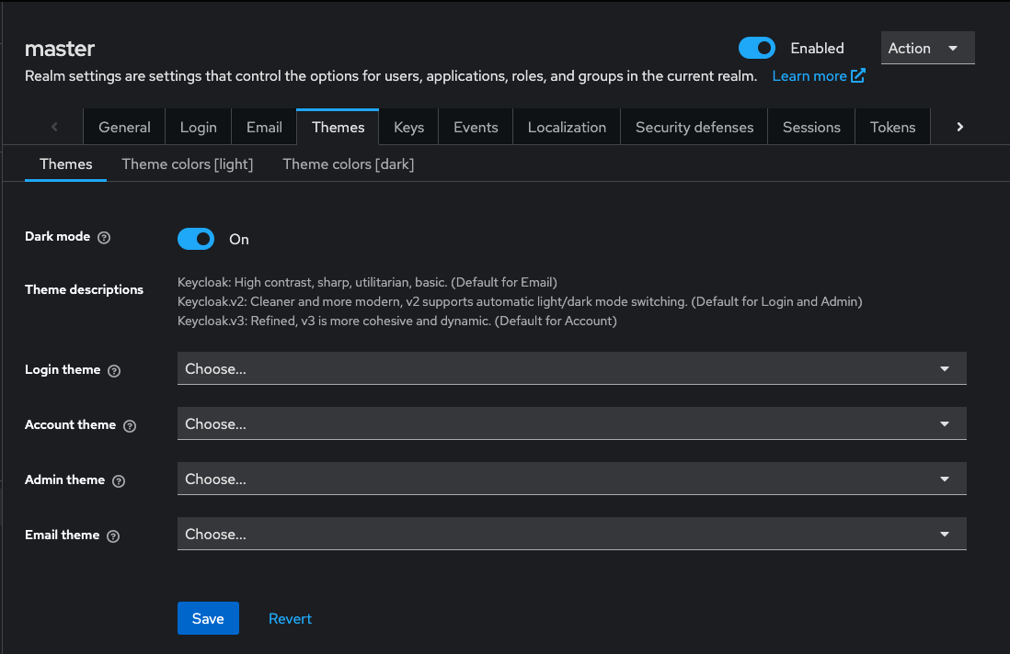The image size is (1010, 654).
Task: Open the Localization tab
Action: (566, 127)
